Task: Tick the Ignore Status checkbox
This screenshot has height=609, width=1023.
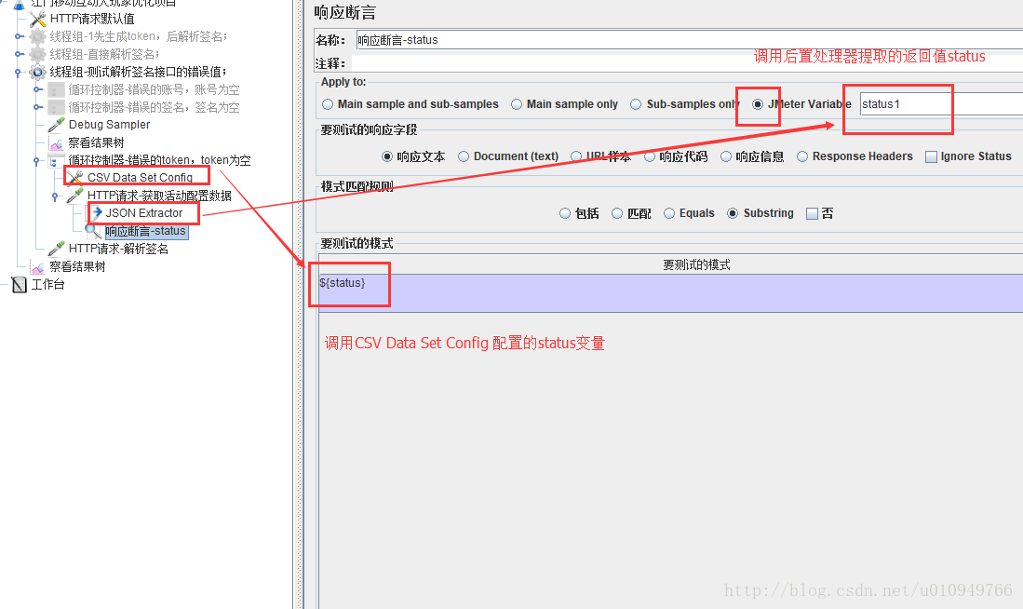Action: [x=932, y=156]
